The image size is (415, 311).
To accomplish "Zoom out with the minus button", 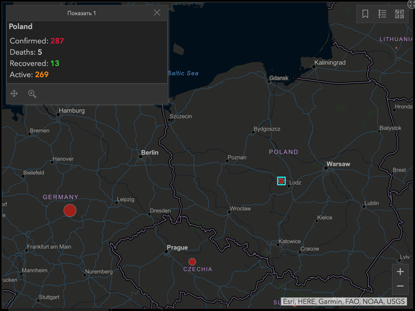I will (x=400, y=286).
